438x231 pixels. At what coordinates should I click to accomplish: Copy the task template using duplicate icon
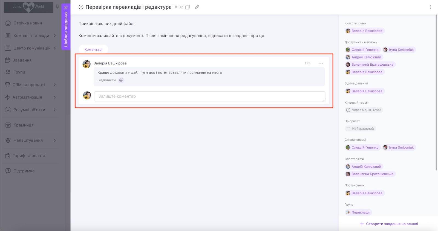tap(188, 7)
